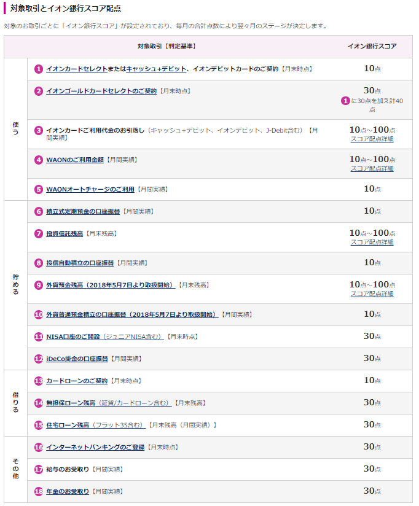Click number 10 badge beside 外貨普通預金積立

(x=39, y=314)
